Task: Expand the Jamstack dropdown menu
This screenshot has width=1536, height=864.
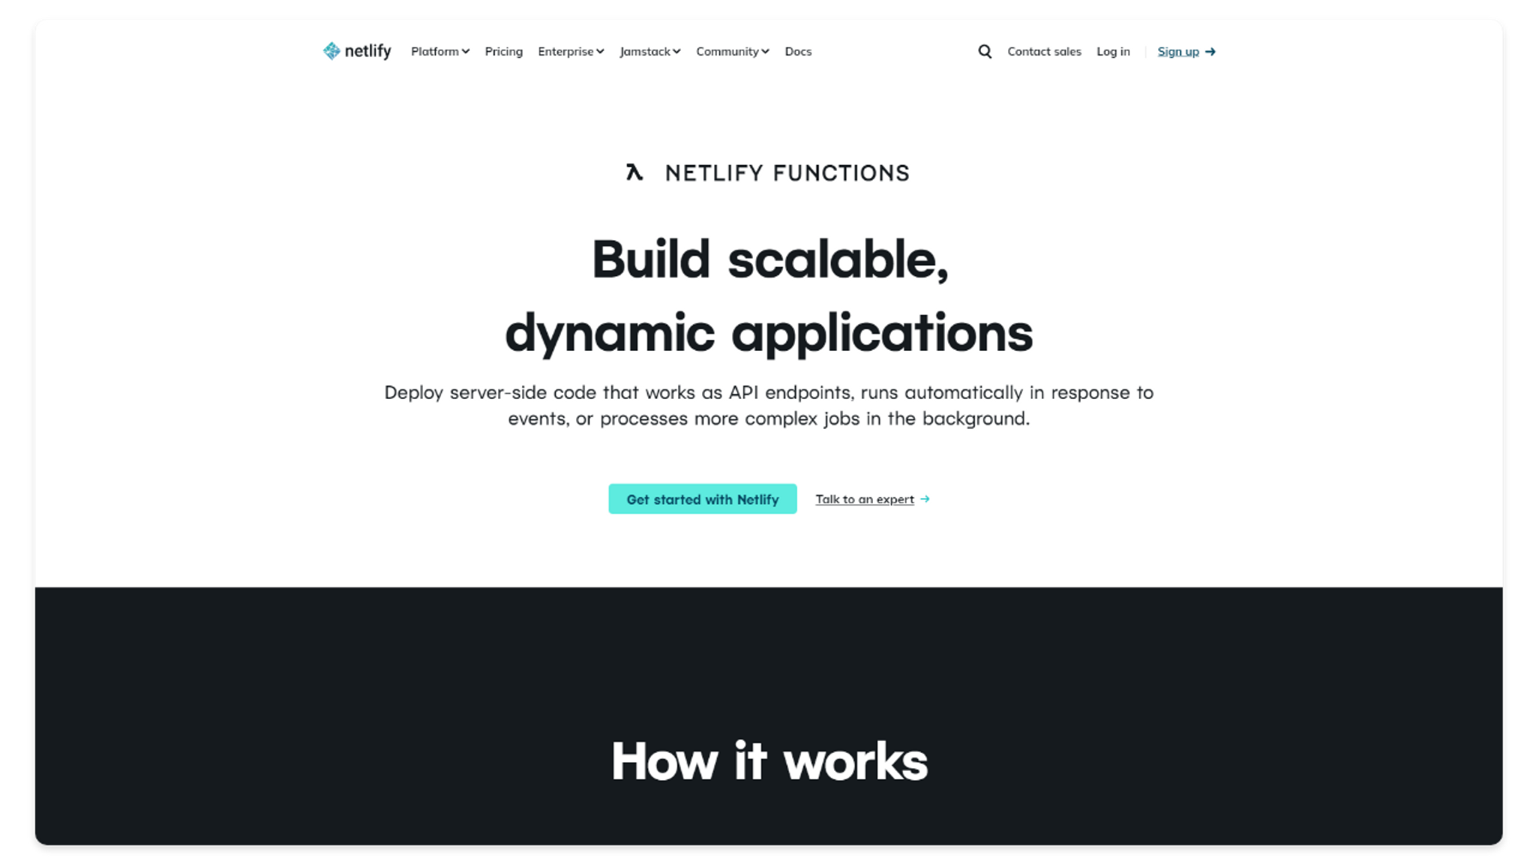Action: click(x=650, y=51)
